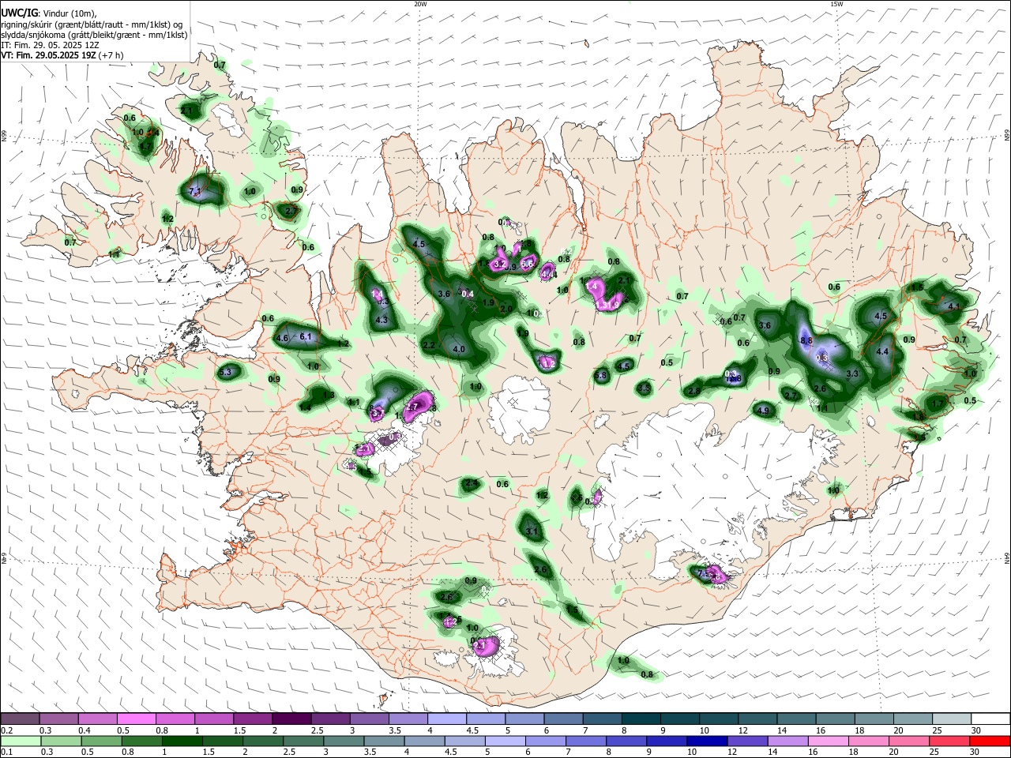Select the 2.2 precipitation value on the map
The image size is (1011, 758).
pos(430,345)
